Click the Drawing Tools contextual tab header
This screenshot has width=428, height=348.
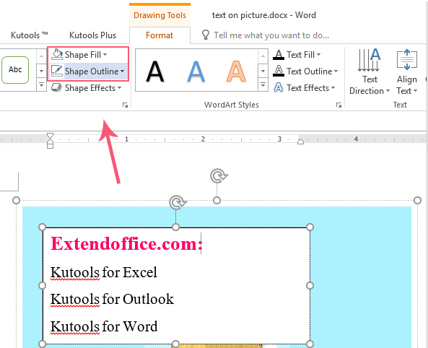click(160, 15)
